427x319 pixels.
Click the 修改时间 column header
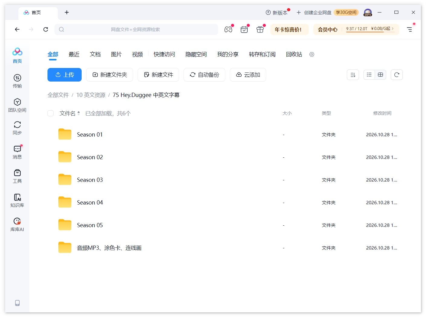[x=382, y=113]
